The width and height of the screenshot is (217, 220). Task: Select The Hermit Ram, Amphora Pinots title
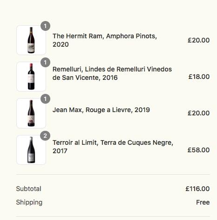point(105,40)
